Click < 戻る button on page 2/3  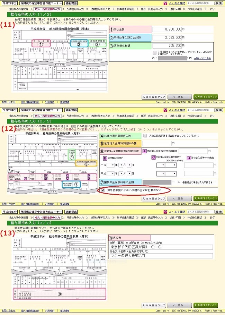(180, 199)
